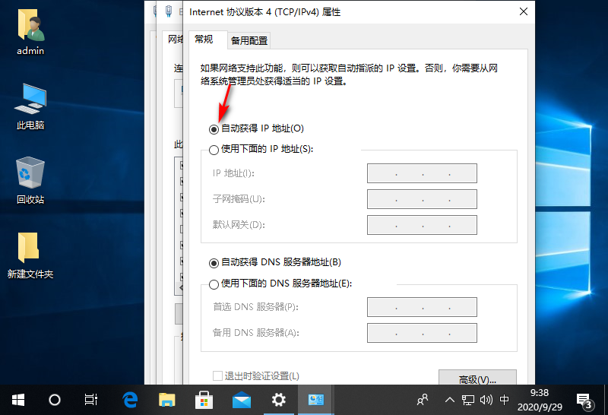Open File Explorer from the taskbar
Screen dimensions: 608x415
[167, 399]
